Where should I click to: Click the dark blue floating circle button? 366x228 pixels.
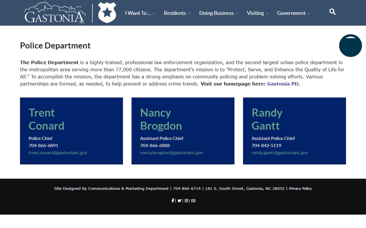(x=350, y=46)
